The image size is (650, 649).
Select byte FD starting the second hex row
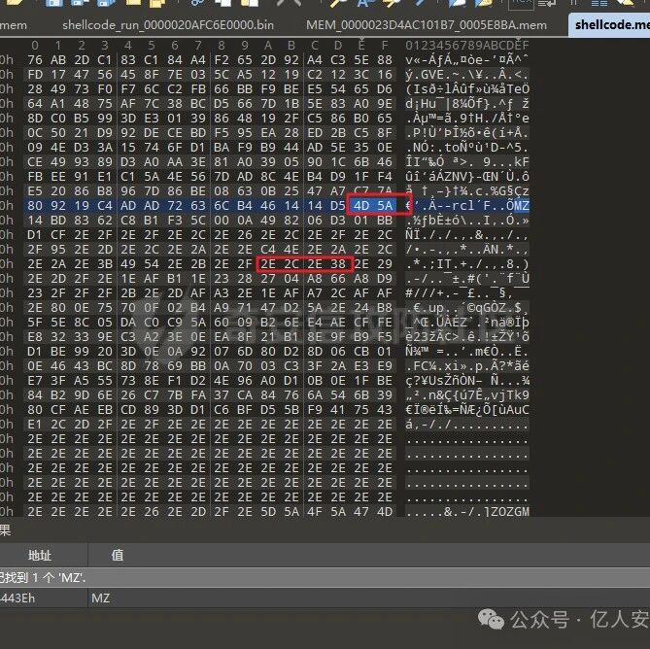tap(35, 75)
